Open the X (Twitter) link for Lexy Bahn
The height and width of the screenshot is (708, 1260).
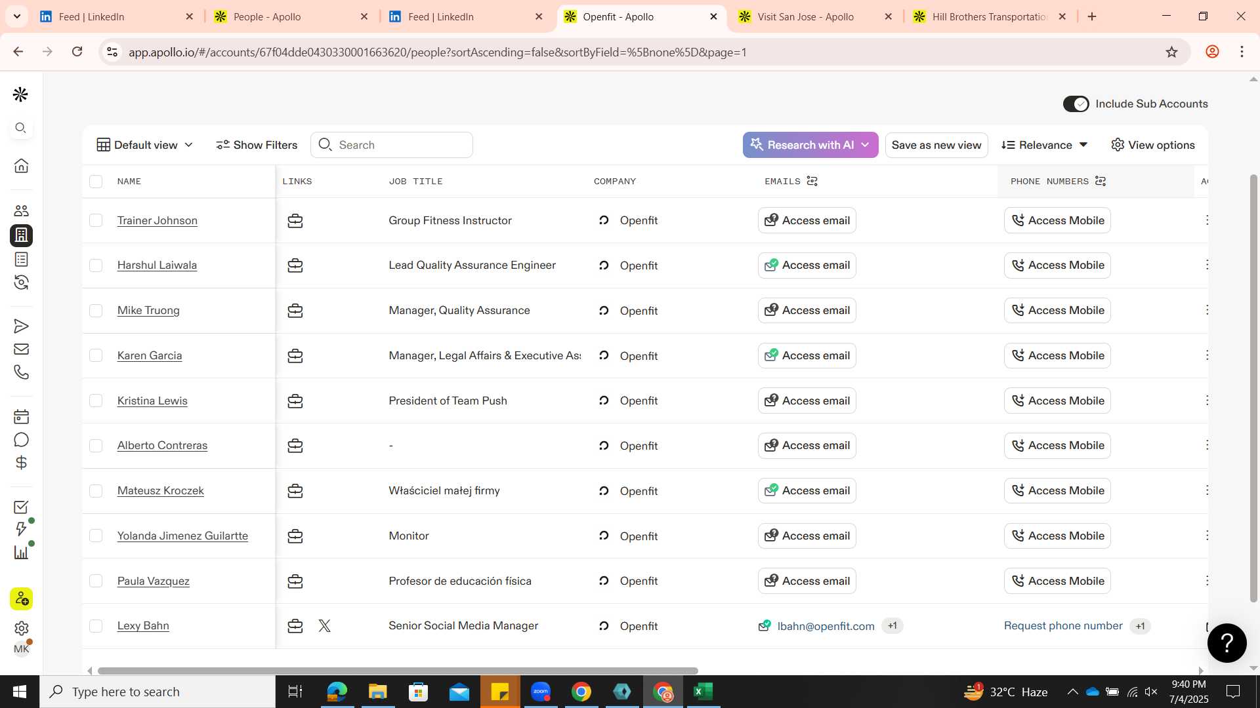pos(324,626)
